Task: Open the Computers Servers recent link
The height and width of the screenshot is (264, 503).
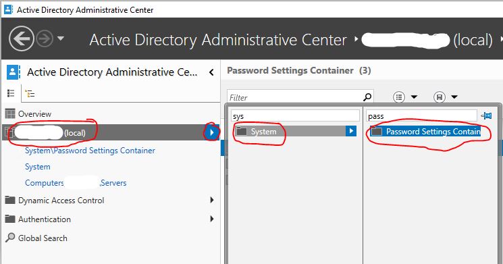Action: click(x=76, y=183)
